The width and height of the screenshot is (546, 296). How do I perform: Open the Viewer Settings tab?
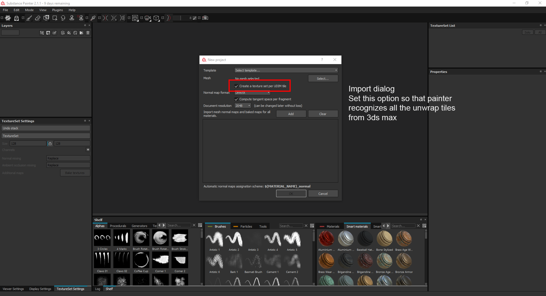coord(13,289)
